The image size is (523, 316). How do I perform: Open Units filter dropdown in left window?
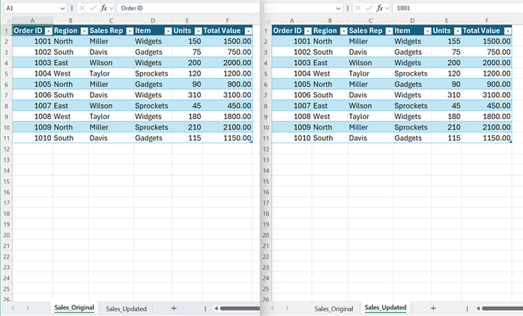click(x=198, y=31)
